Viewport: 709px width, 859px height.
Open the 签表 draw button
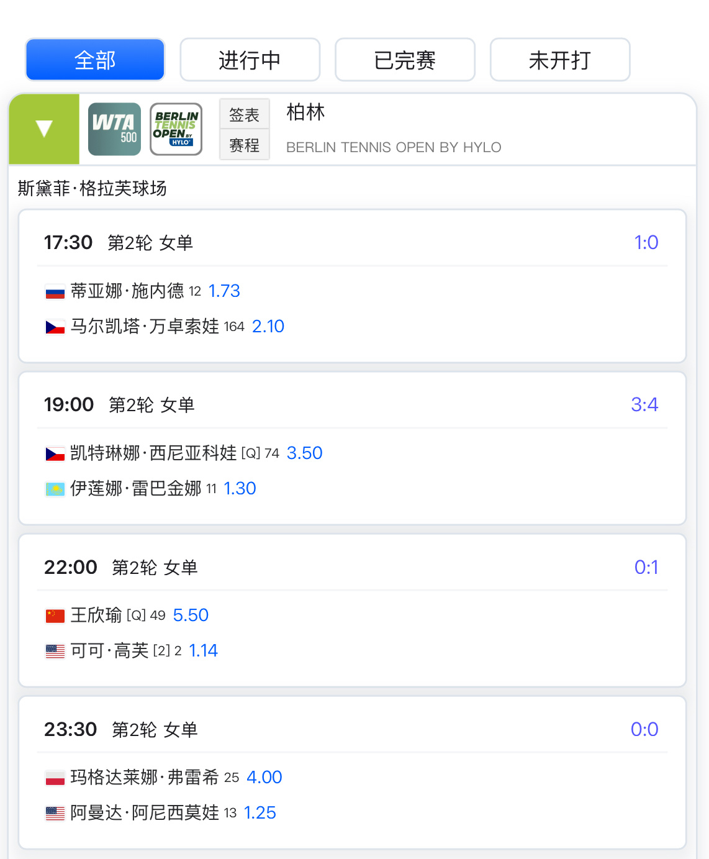pos(245,115)
